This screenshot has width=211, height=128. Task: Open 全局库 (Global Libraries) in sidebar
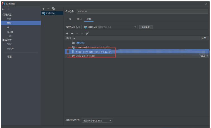[x=10, y=48]
